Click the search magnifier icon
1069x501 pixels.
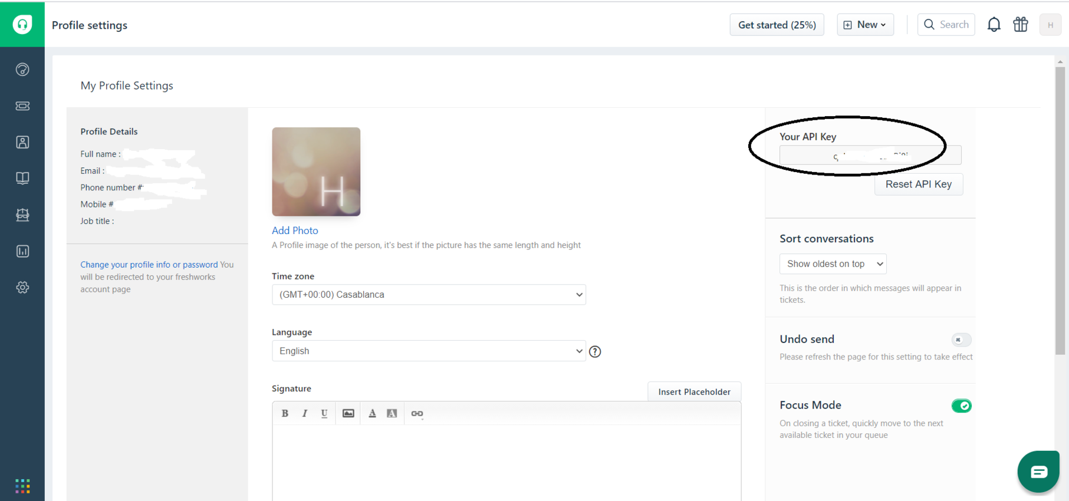click(929, 25)
